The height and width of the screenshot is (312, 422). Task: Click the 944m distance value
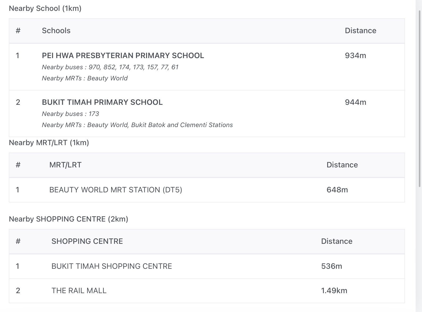click(355, 102)
